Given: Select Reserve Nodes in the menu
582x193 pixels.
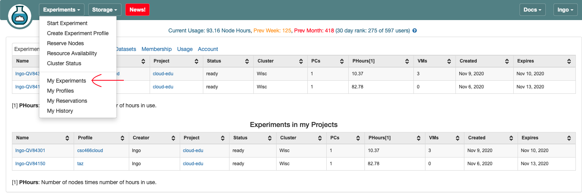Looking at the screenshot, I should 65,43.
